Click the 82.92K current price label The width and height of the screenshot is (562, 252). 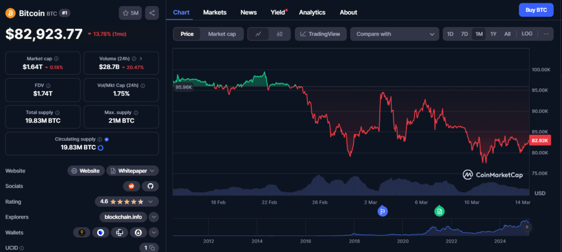coord(540,141)
